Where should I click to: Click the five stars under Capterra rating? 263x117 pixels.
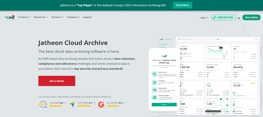click(x=84, y=106)
